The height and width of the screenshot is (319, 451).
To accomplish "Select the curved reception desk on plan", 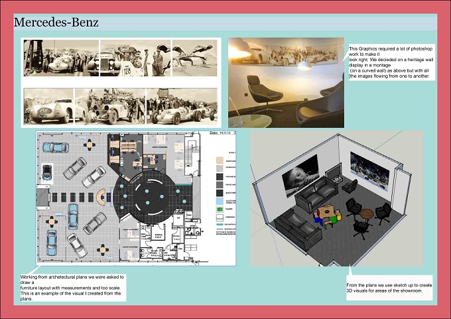I will [x=101, y=197].
